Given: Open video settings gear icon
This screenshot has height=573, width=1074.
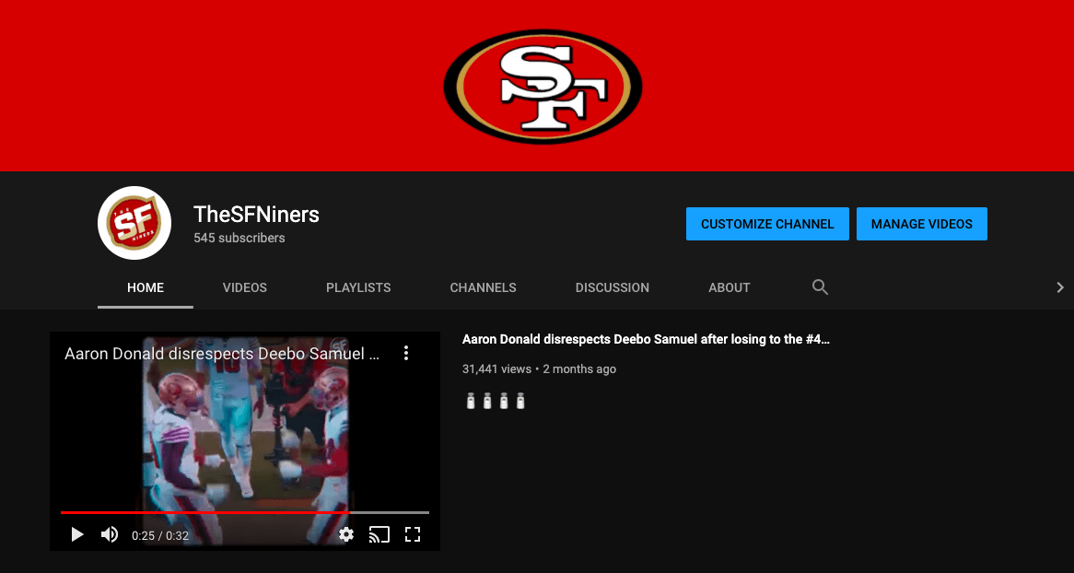Looking at the screenshot, I should pyautogui.click(x=346, y=534).
